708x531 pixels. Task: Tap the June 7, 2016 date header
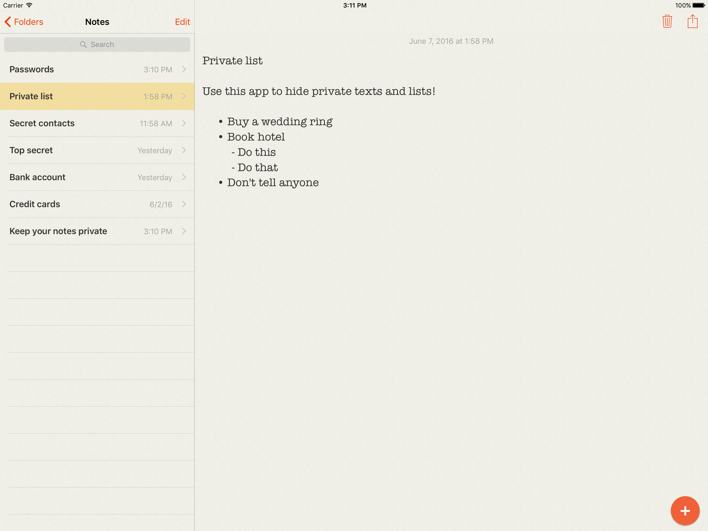(x=451, y=41)
